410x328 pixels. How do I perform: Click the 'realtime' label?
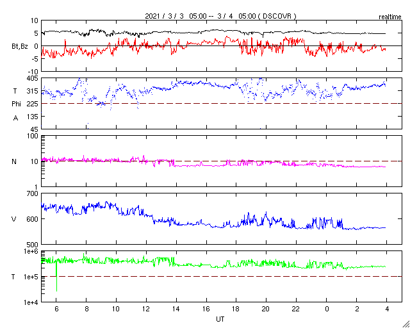(x=390, y=17)
